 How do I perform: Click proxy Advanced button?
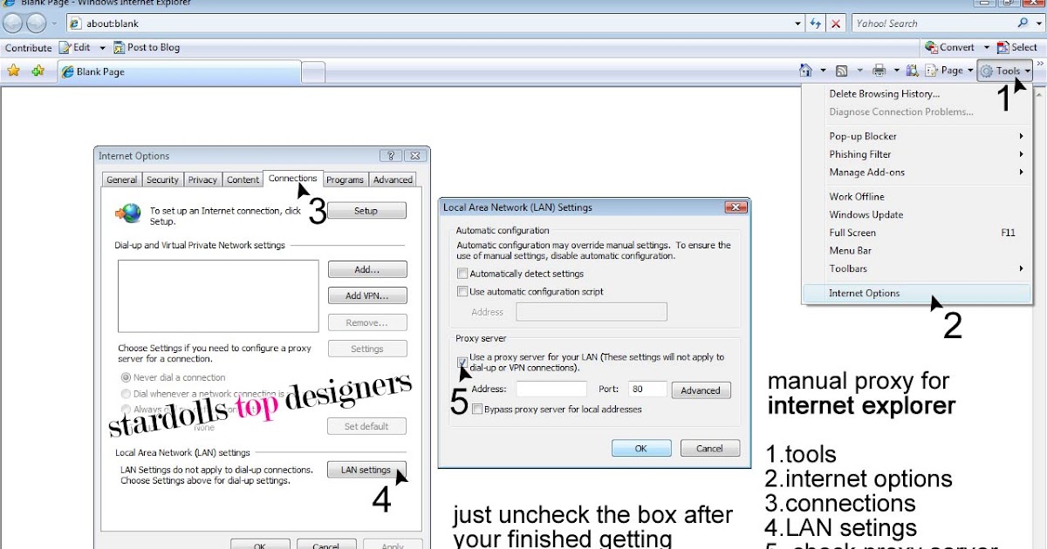(x=701, y=390)
